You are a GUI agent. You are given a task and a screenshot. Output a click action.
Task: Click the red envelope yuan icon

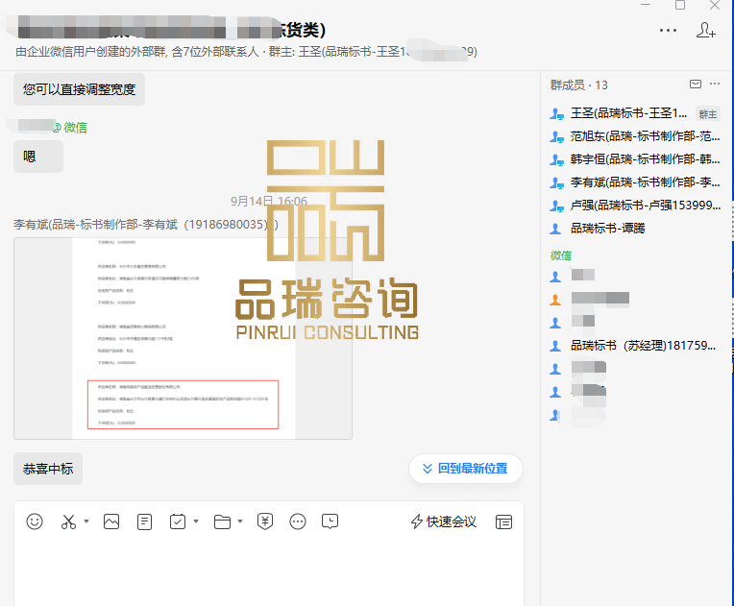click(x=266, y=521)
